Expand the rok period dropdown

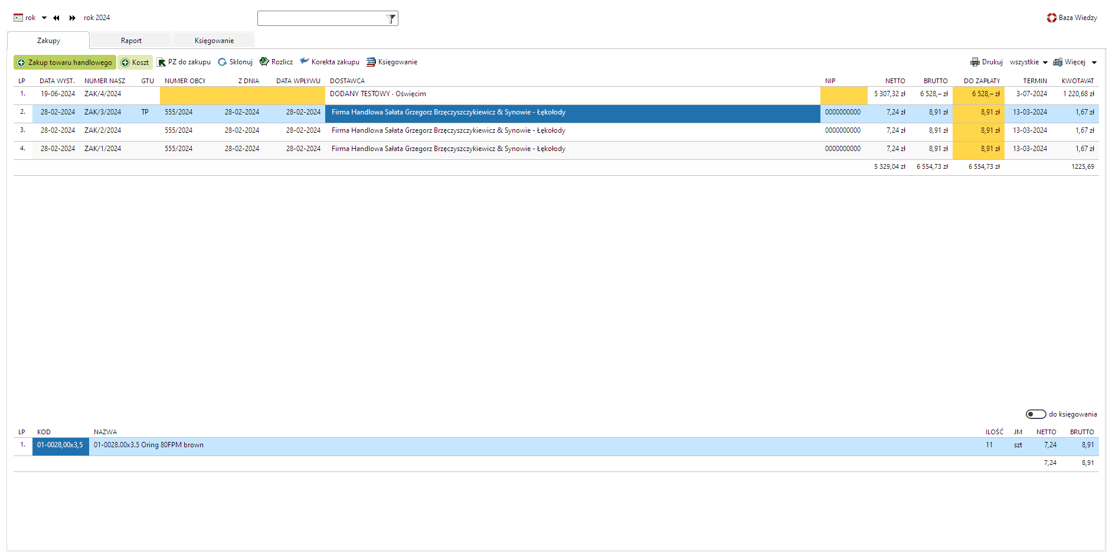[x=44, y=18]
